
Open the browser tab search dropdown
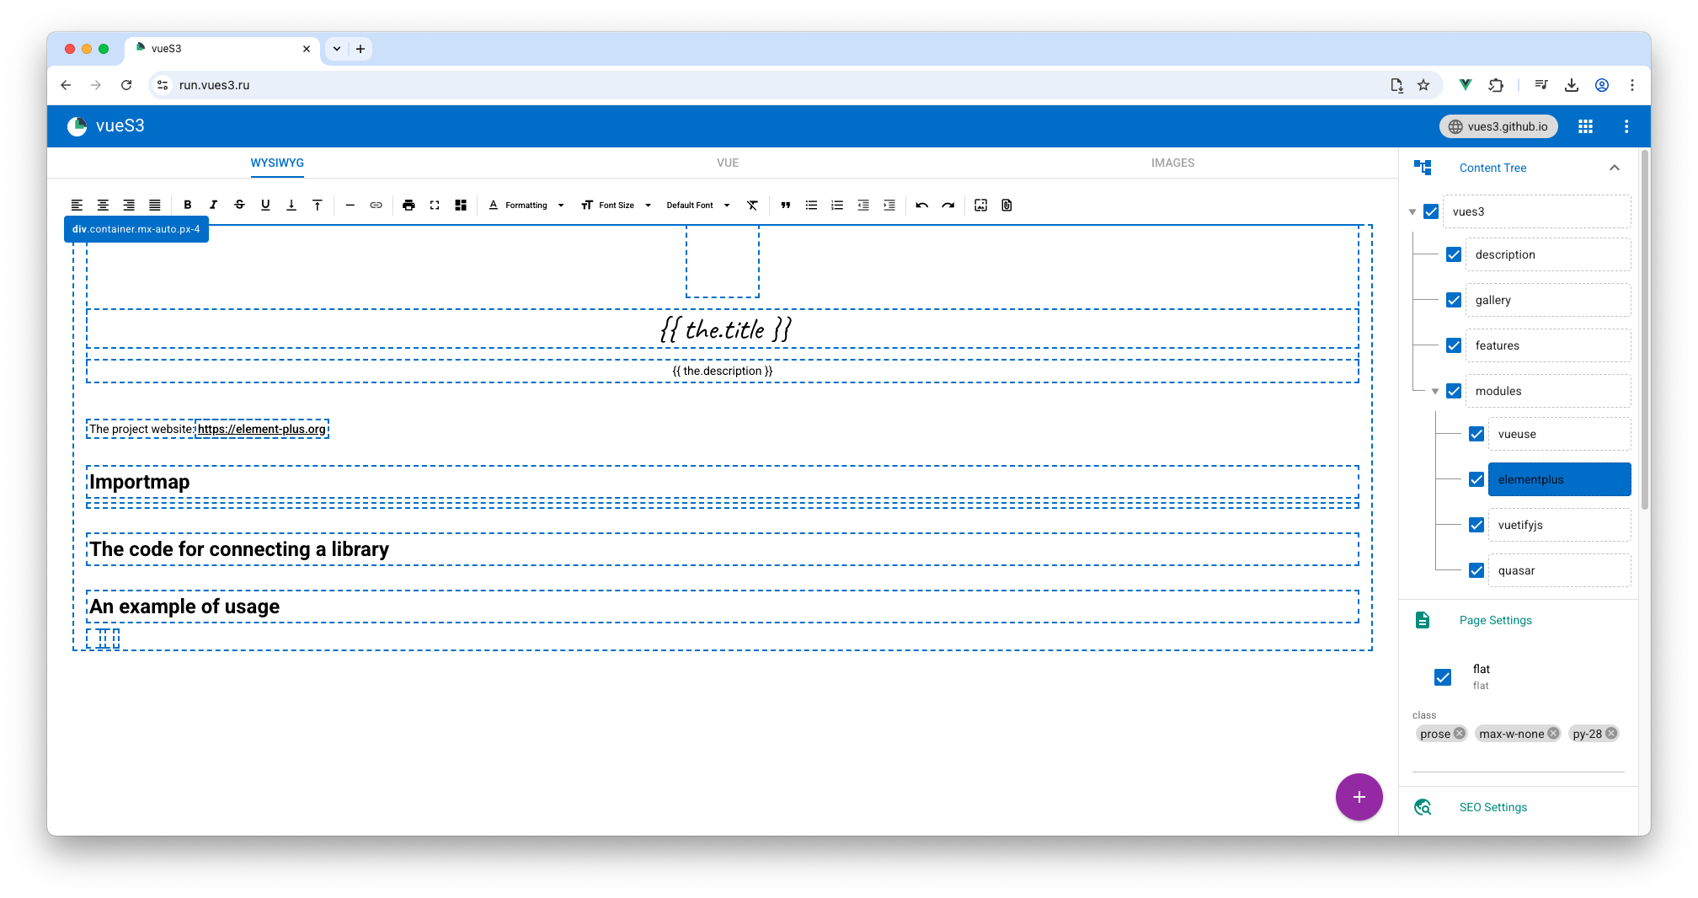[337, 49]
